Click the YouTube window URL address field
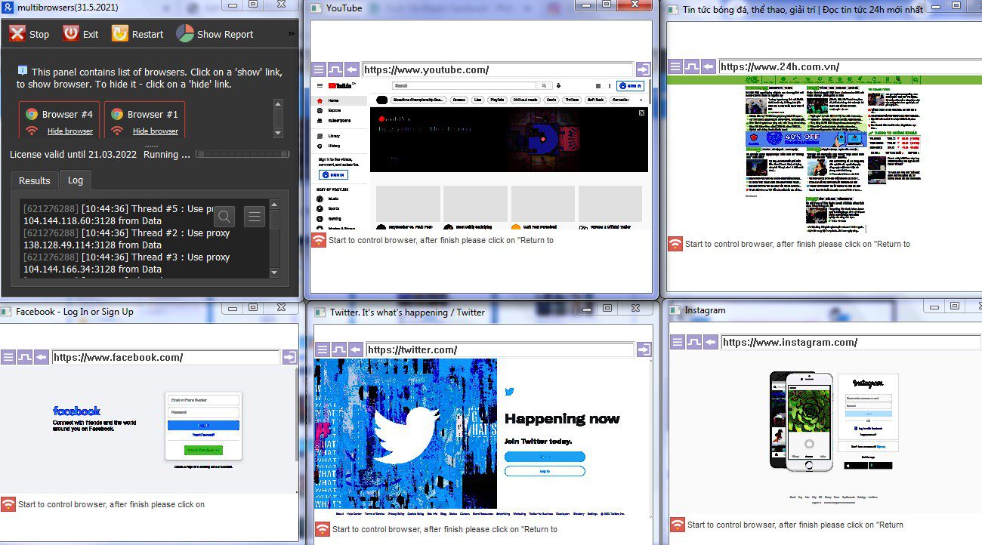The width and height of the screenshot is (982, 545). tap(497, 69)
